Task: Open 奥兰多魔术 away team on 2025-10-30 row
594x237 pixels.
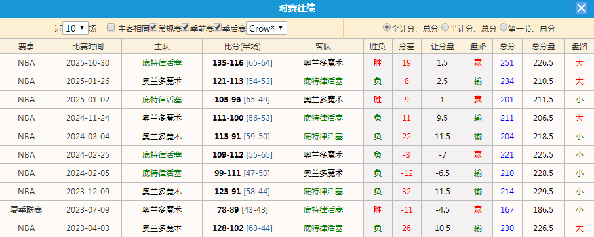Action: pyautogui.click(x=323, y=63)
